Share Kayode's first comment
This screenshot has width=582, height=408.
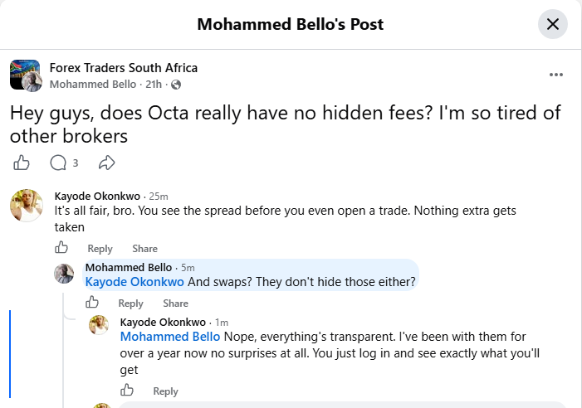(x=144, y=249)
